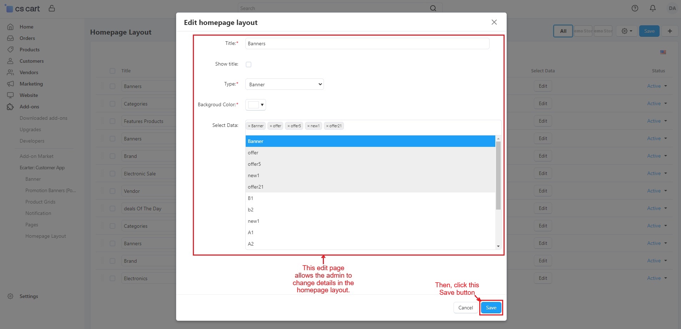Open the Type dropdown showing Banner
This screenshot has width=681, height=329.
coord(284,84)
